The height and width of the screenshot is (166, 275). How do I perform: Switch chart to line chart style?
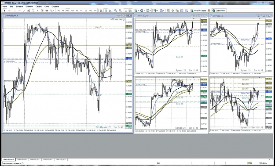tap(110, 11)
